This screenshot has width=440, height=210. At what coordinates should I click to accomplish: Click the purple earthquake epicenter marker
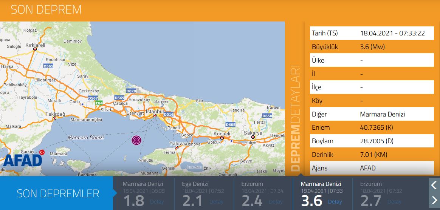[x=137, y=140]
